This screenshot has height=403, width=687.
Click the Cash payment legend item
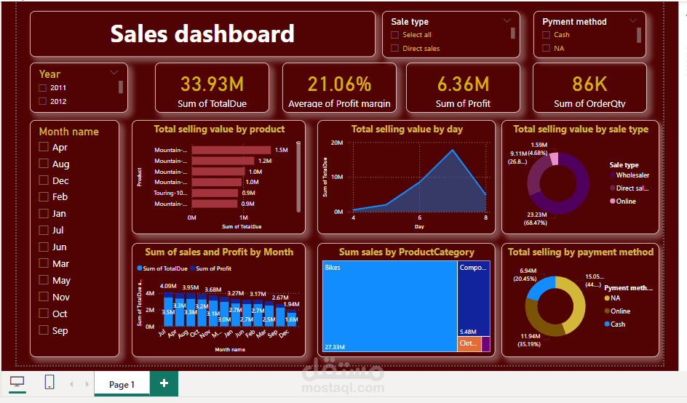coord(615,324)
